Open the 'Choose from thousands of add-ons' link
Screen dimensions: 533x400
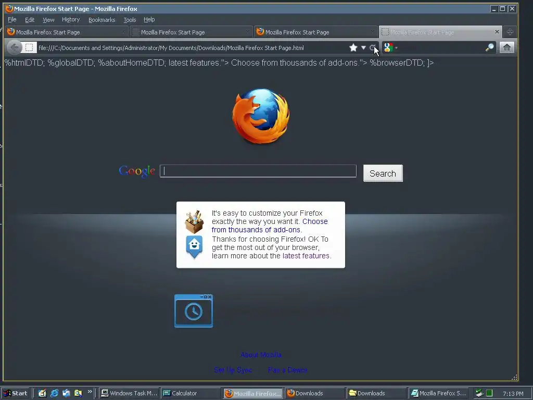point(270,226)
